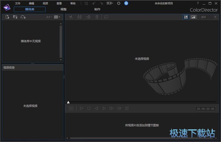Open preferences with the gear icon

coord(119,3)
